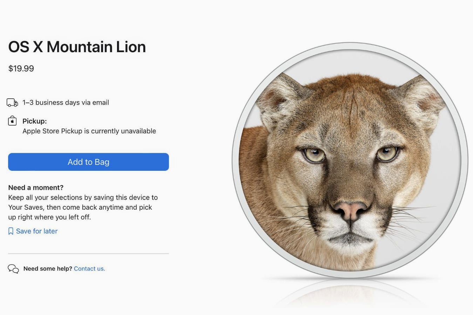473x315 pixels.
Task: Click the Add to Bag button
Action: [88, 162]
